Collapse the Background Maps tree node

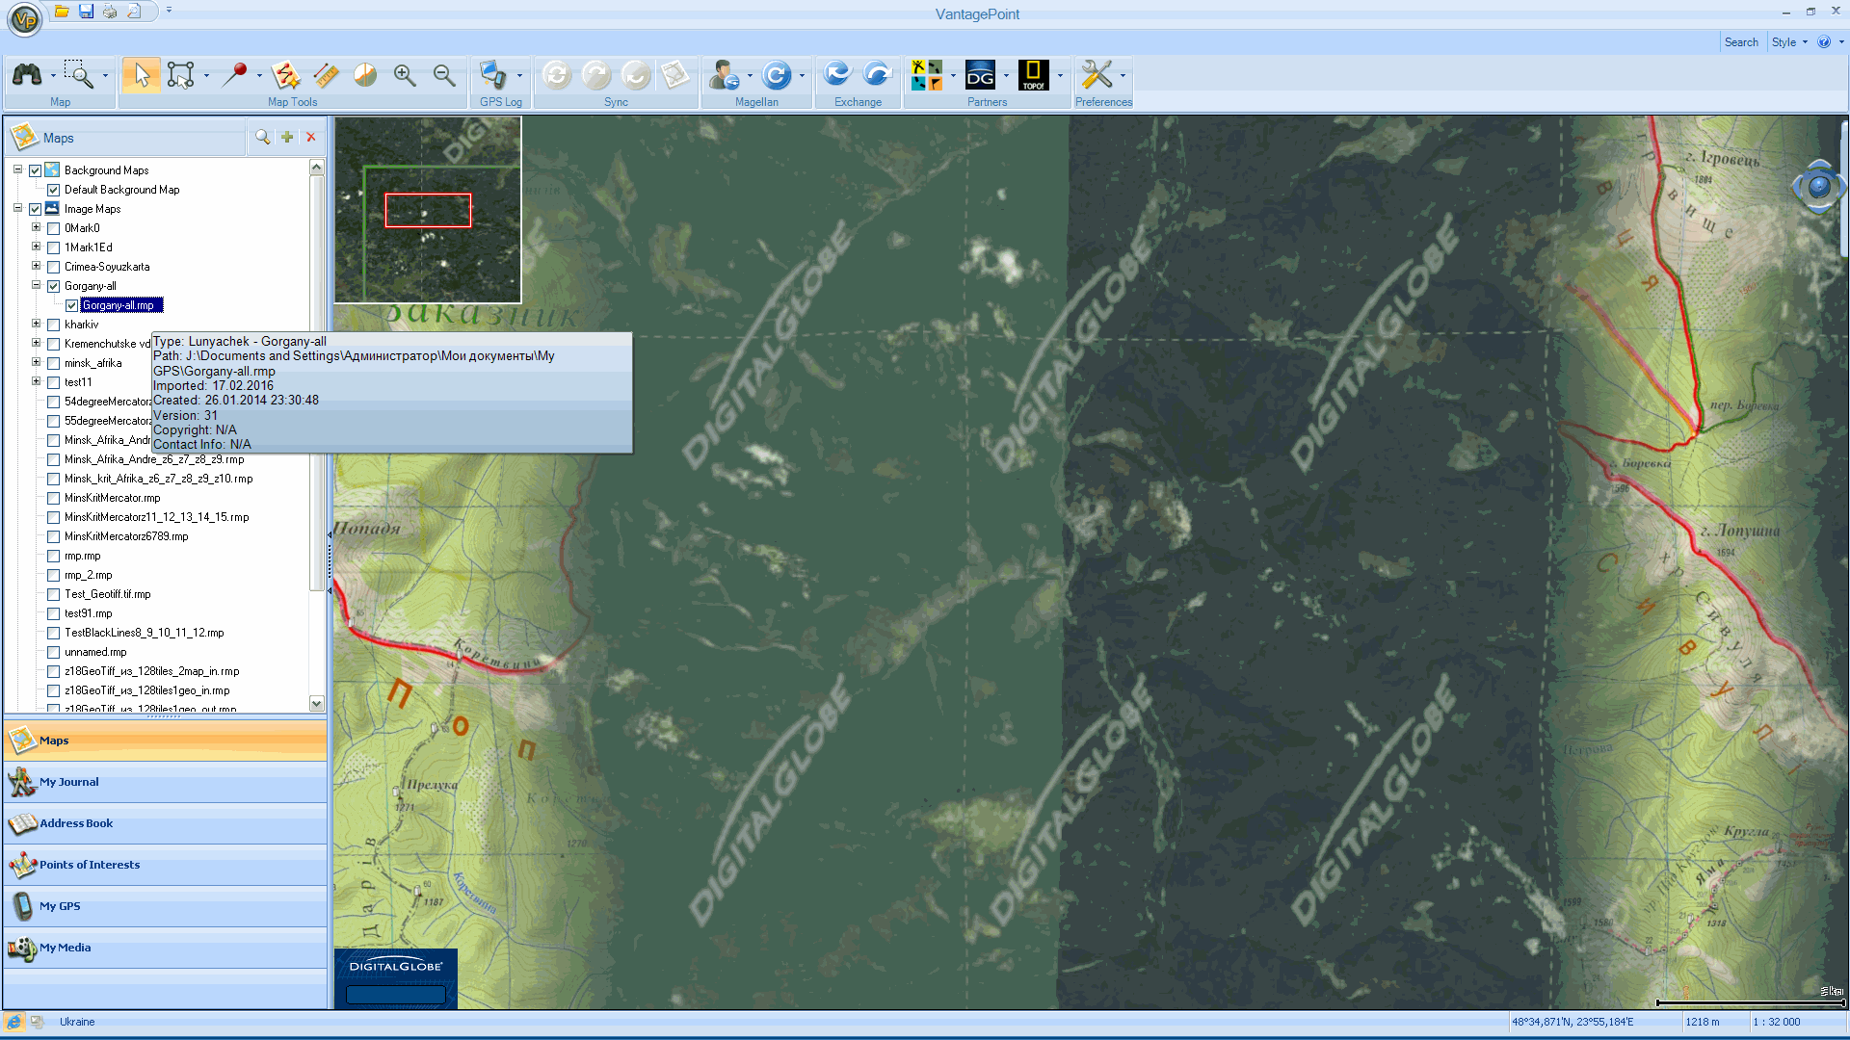[x=17, y=169]
